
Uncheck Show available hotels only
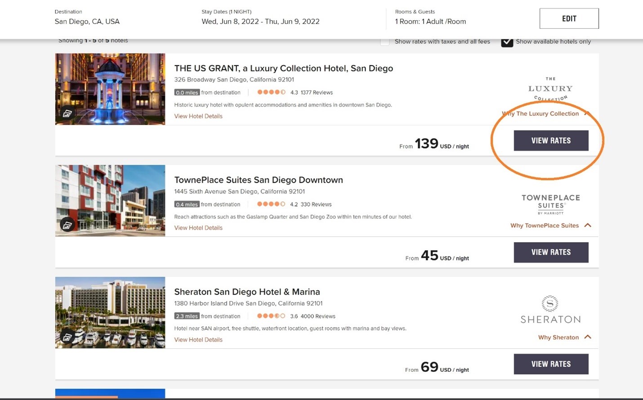click(507, 41)
